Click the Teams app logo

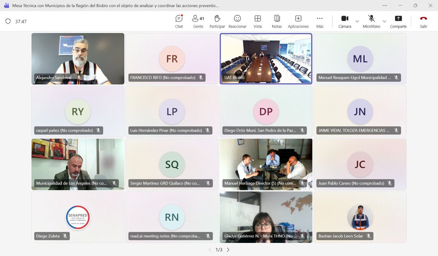pos(7,5)
